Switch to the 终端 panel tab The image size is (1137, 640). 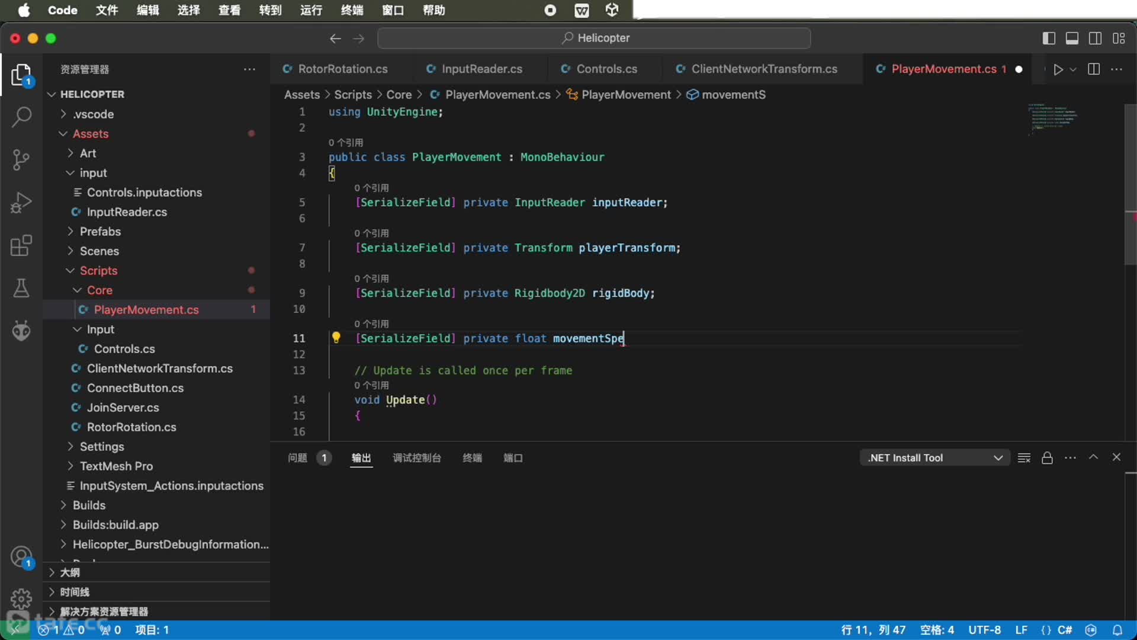(472, 457)
